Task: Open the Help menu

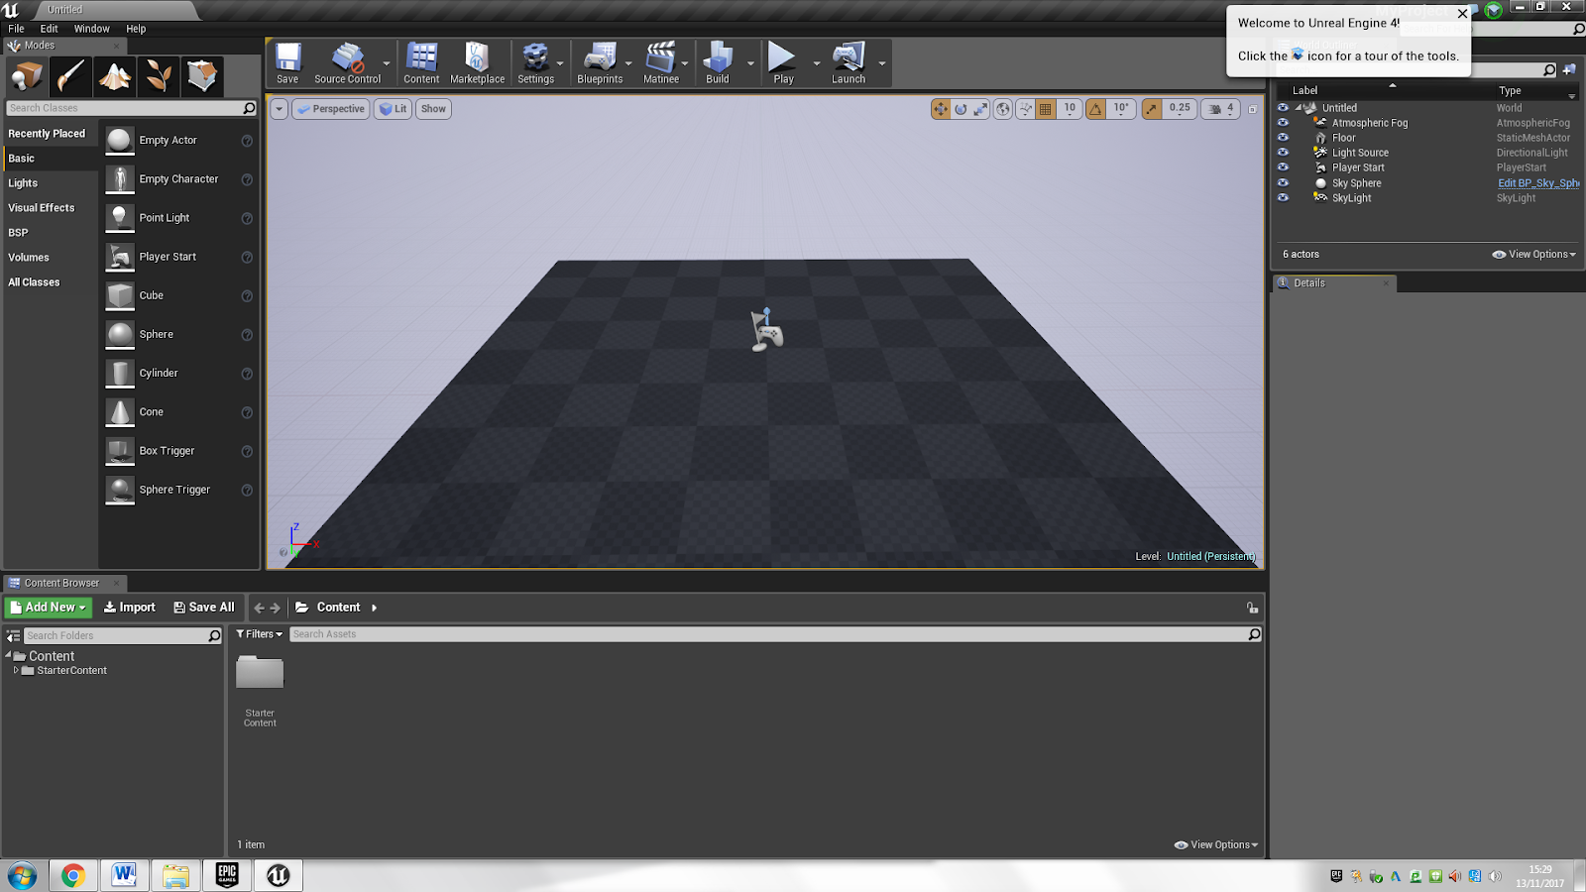Action: click(136, 29)
